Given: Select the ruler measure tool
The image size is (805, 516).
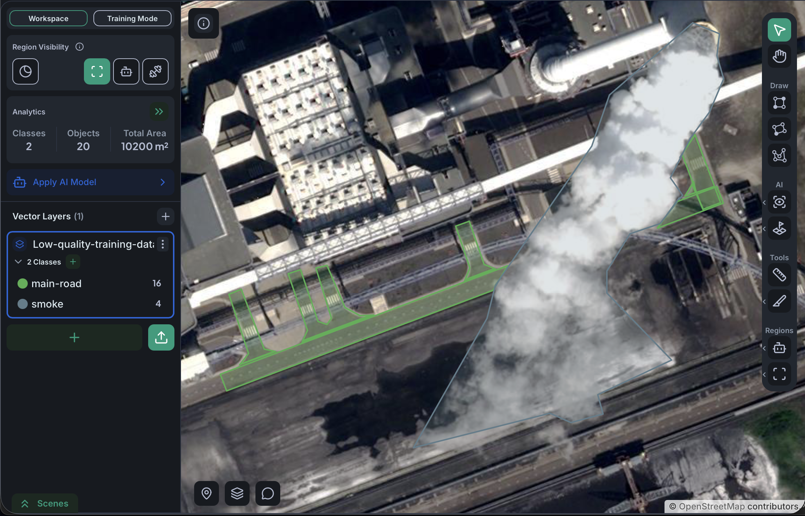Looking at the screenshot, I should click(x=779, y=275).
